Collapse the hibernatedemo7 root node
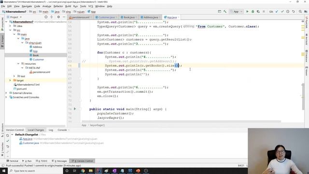Viewport: 309px width, 174px height. point(6,22)
